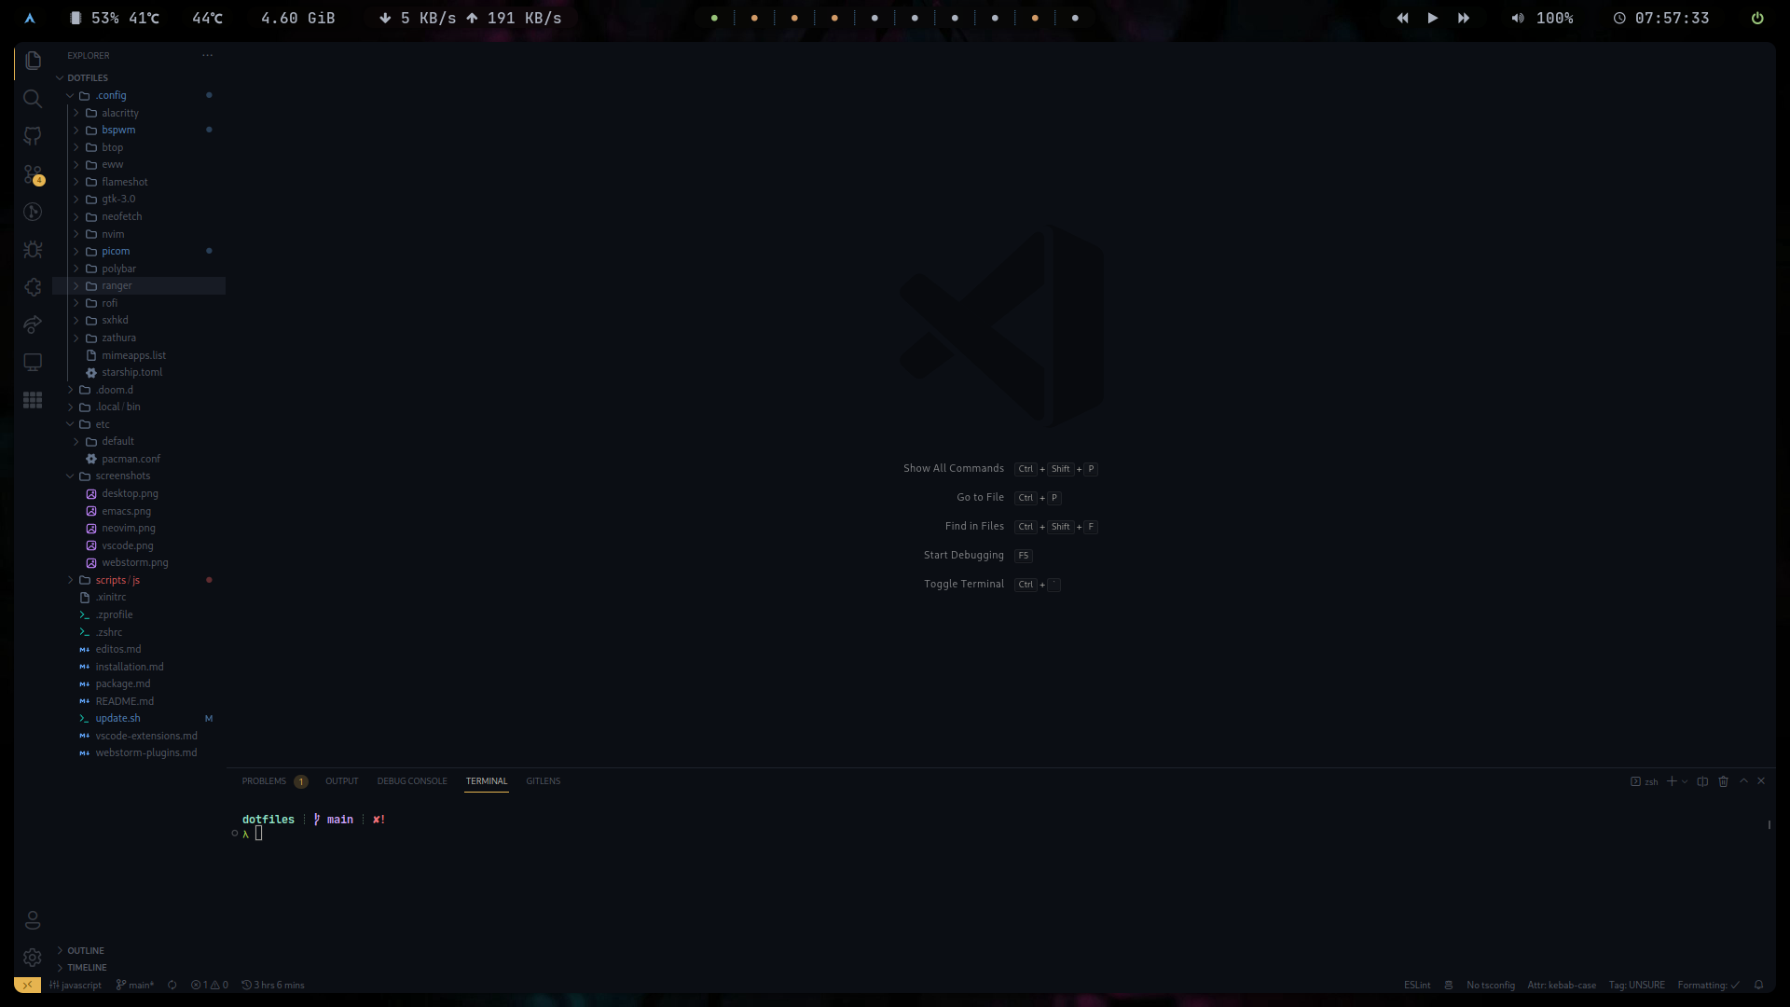Open the Manage settings gear
The height and width of the screenshot is (1007, 1790).
coord(33,958)
